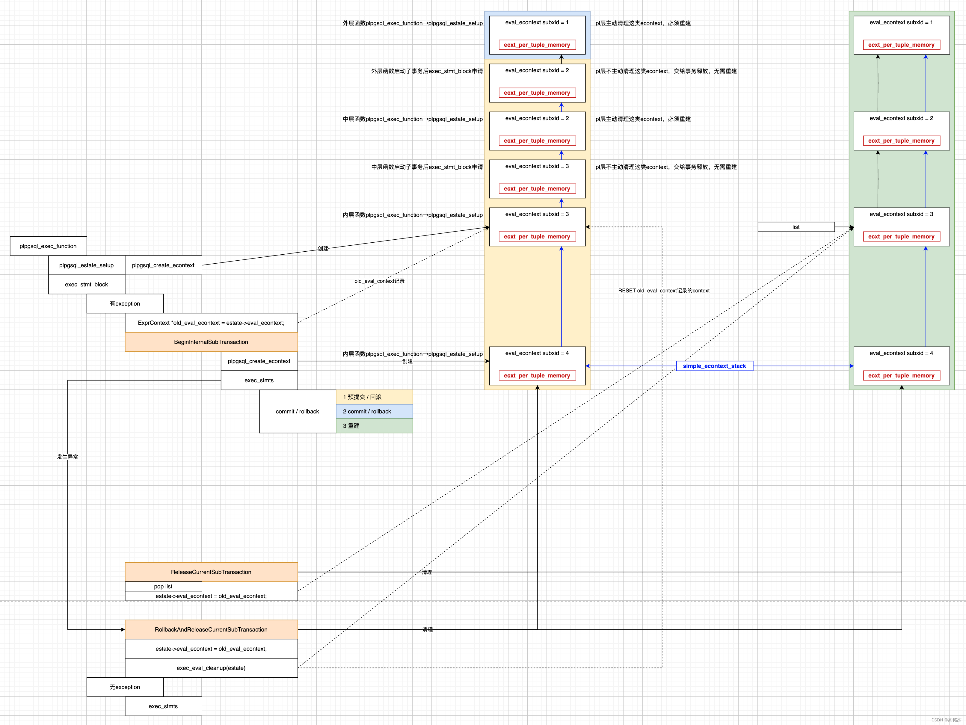Click the 外层函数启动子事务后exec_stmt_block申请 label
Screen dimensions: 966x725
[427, 71]
